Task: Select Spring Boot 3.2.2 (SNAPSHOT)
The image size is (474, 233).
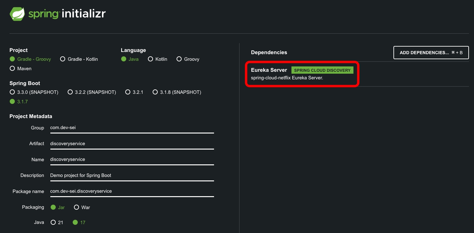Action: pyautogui.click(x=92, y=92)
